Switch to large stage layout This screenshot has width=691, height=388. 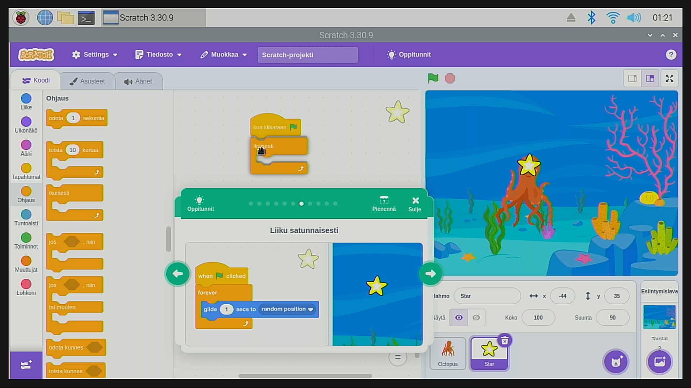click(650, 78)
